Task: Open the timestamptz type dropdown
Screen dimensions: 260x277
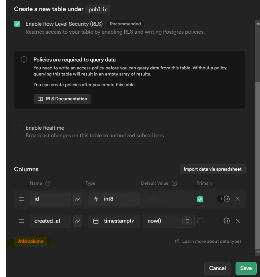Action: click(x=114, y=221)
